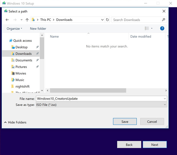The width and height of the screenshot is (177, 155).
Task: Refresh the Downloads folder view
Action: tap(108, 20)
